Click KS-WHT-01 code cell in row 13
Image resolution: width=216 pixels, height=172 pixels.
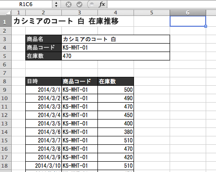[x=80, y=124]
